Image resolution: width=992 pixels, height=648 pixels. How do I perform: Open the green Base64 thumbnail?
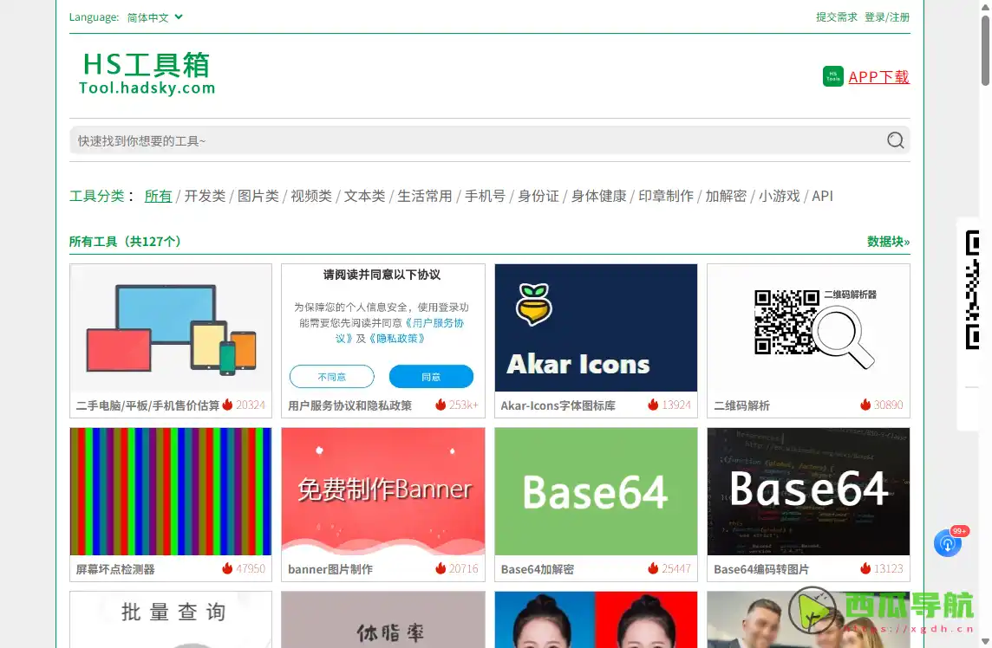[596, 492]
